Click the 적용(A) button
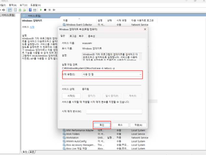The height and width of the screenshot is (155, 206). point(138,125)
